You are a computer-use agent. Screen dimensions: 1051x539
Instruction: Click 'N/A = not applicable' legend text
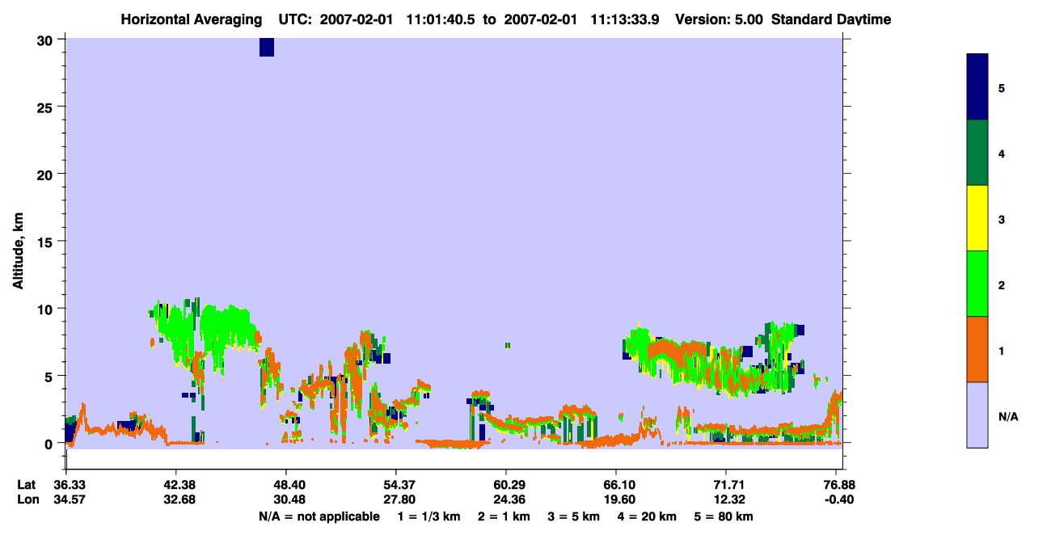click(x=319, y=516)
